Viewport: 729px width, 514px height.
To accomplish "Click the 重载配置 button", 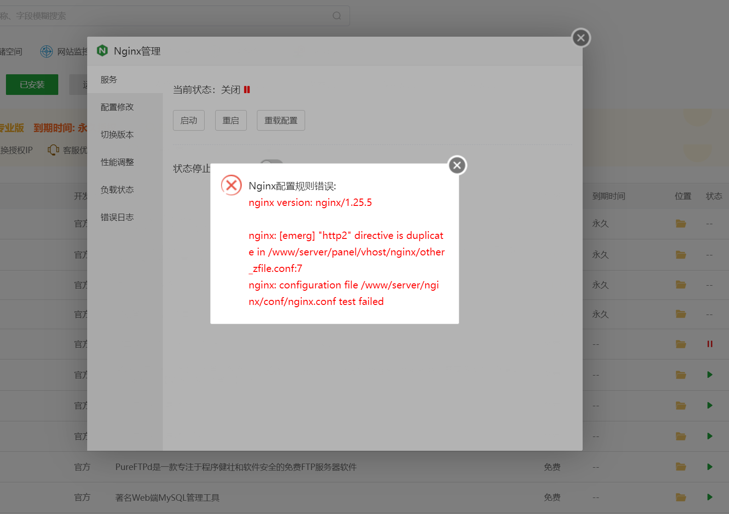I will click(281, 121).
